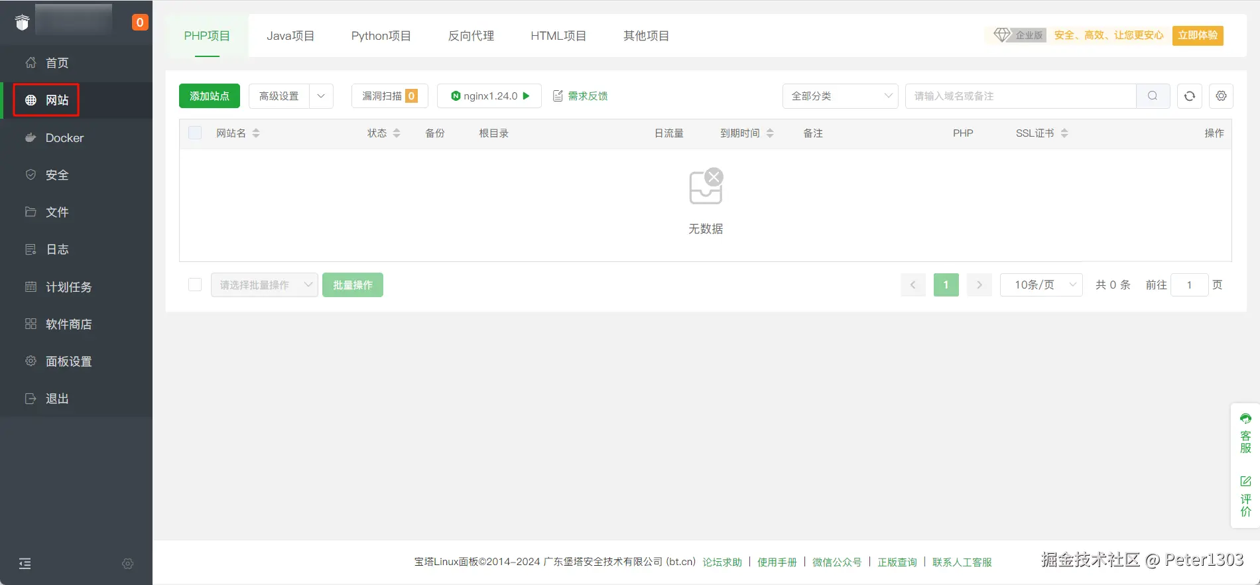Click the 无数据 empty state icon
This screenshot has width=1260, height=585.
[706, 186]
